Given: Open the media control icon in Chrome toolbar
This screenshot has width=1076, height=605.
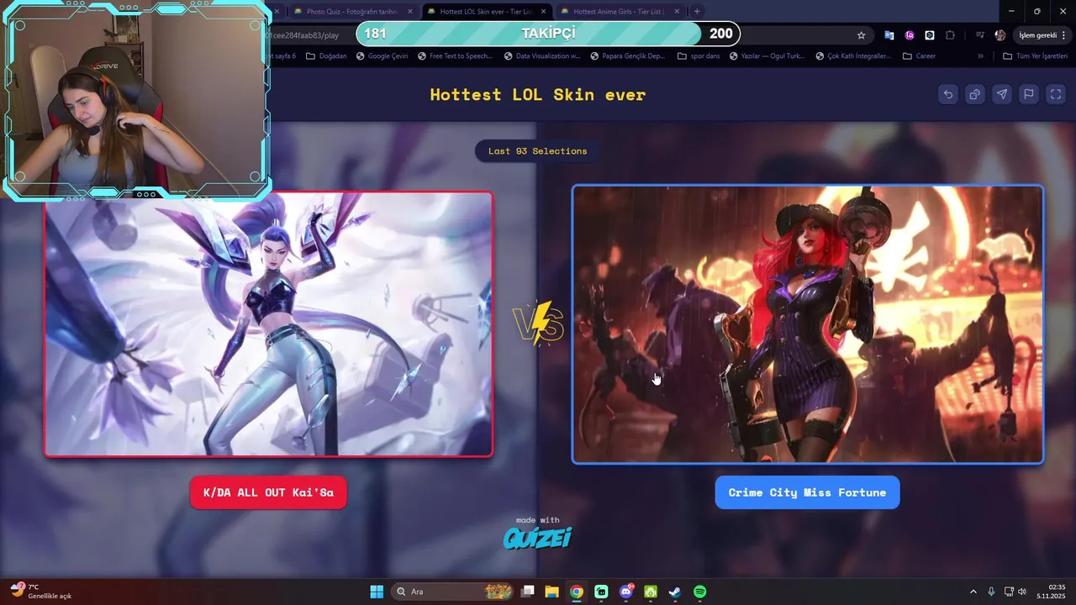Looking at the screenshot, I should coord(979,35).
